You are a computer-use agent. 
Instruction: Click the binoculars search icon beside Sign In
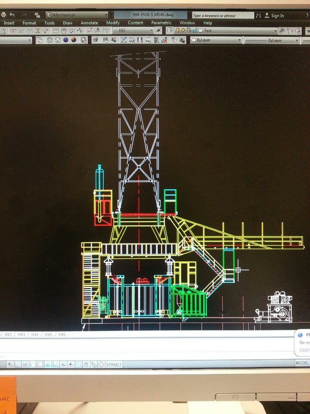[259, 16]
